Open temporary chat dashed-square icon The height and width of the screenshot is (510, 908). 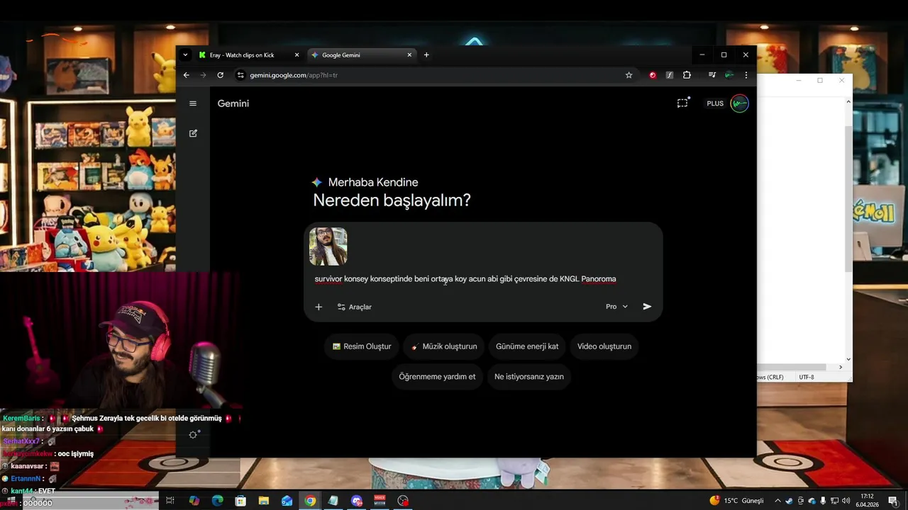tap(682, 103)
